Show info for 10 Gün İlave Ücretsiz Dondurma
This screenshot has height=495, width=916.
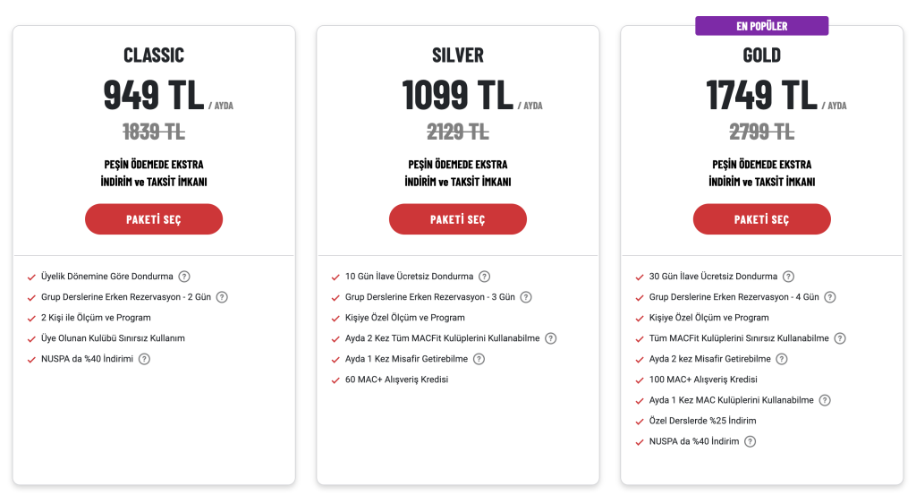pyautogui.click(x=484, y=277)
